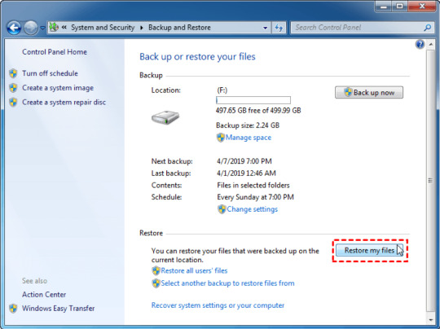Click the F: drive free space bar
Screen dimensions: 440x329
pyautogui.click(x=253, y=100)
